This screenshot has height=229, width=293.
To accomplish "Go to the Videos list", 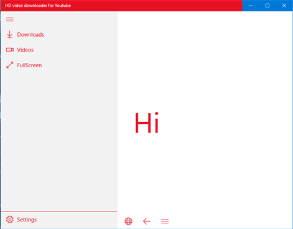I will [25, 50].
